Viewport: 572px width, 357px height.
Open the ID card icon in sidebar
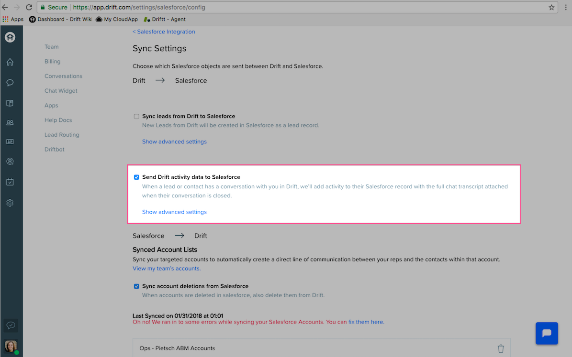(10, 142)
